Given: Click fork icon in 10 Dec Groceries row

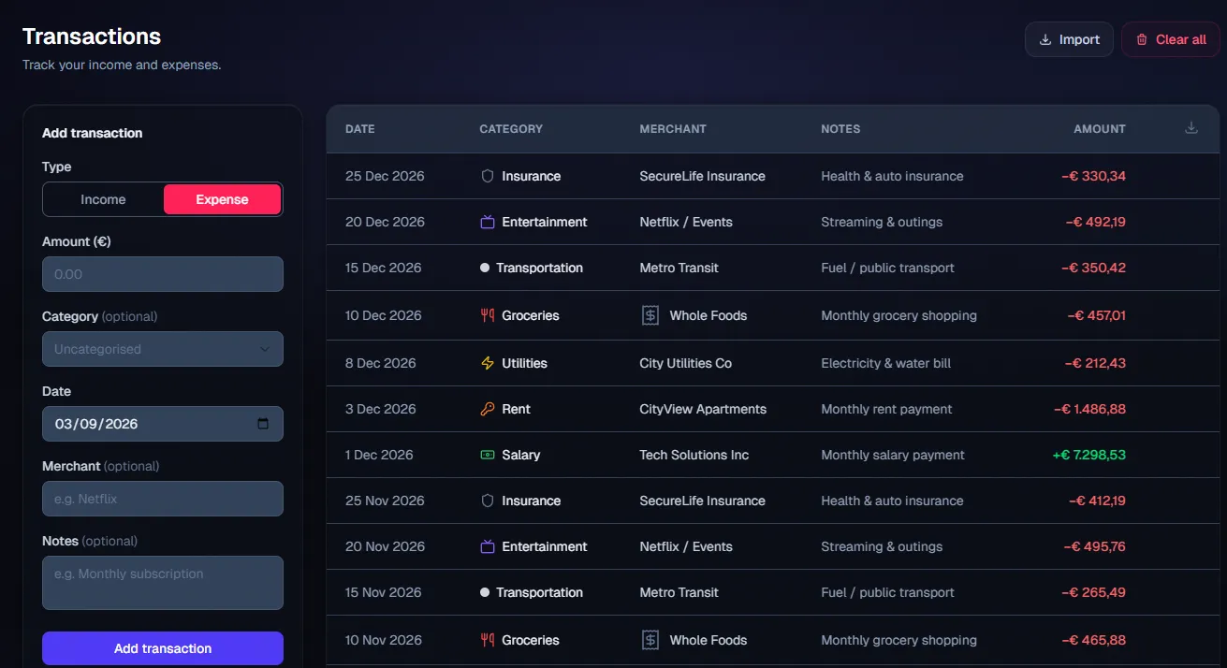Looking at the screenshot, I should [x=487, y=315].
